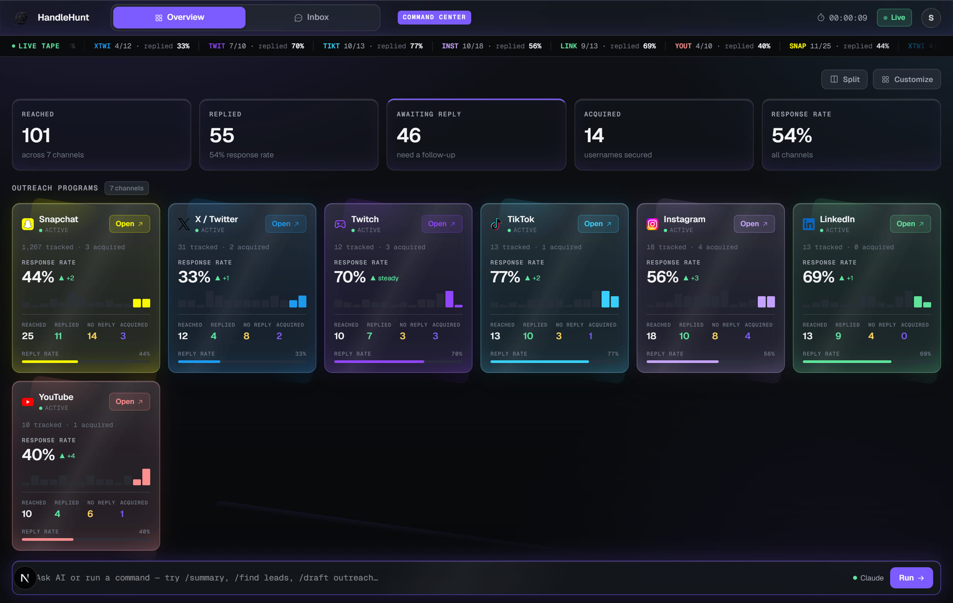Select the Replied stat card
The image size is (953, 603).
tap(289, 135)
